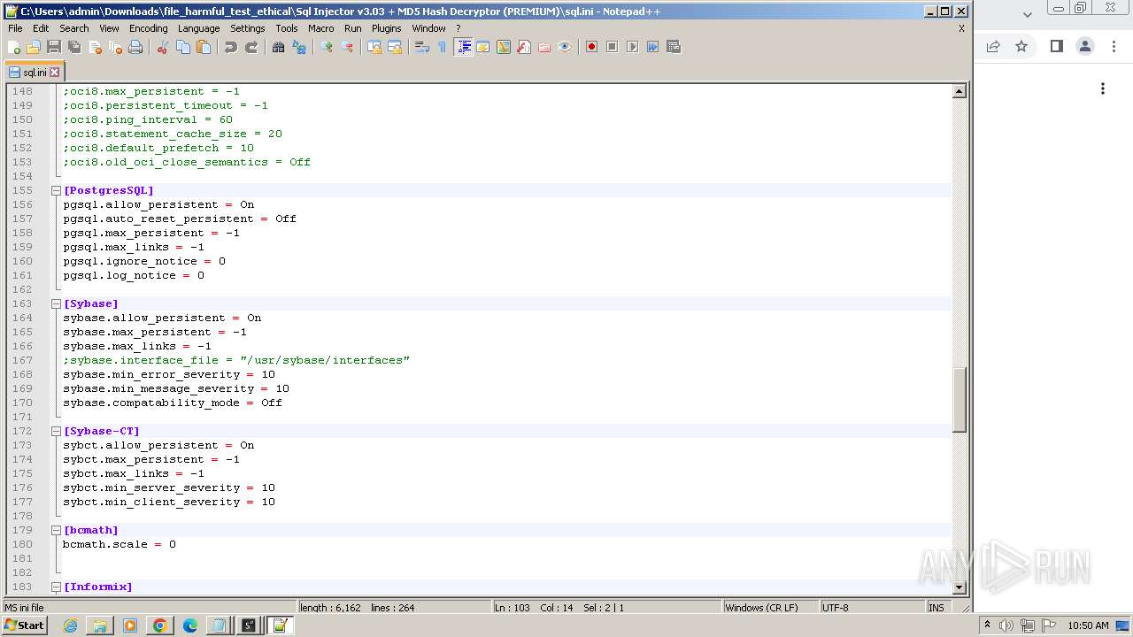Create a new document with New icon
This screenshot has width=1133, height=637.
click(13, 47)
